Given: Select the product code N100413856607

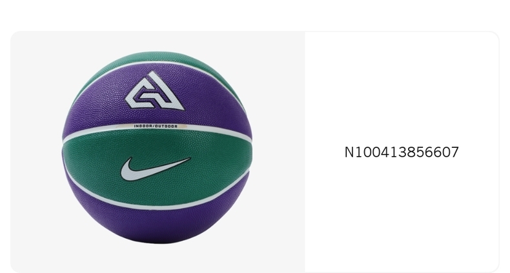Looking at the screenshot, I should pos(402,152).
